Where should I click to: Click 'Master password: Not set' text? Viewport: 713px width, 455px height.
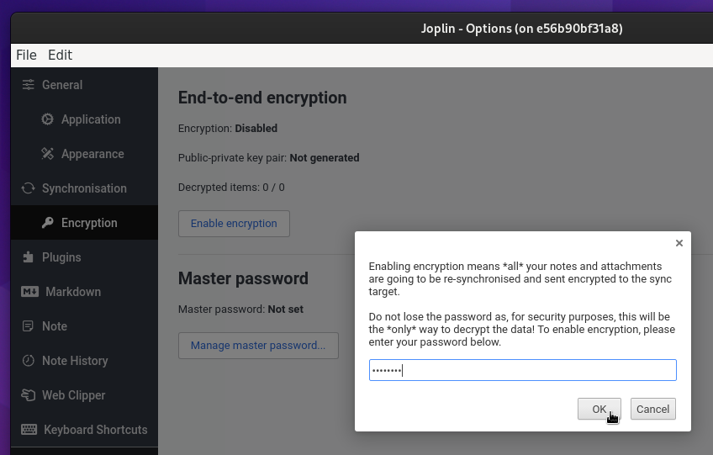[x=240, y=310]
